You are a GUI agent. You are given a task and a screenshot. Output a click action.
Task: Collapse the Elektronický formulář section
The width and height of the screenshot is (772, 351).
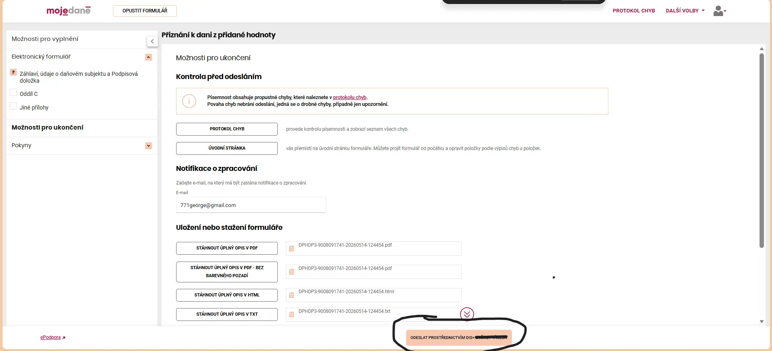tap(148, 57)
